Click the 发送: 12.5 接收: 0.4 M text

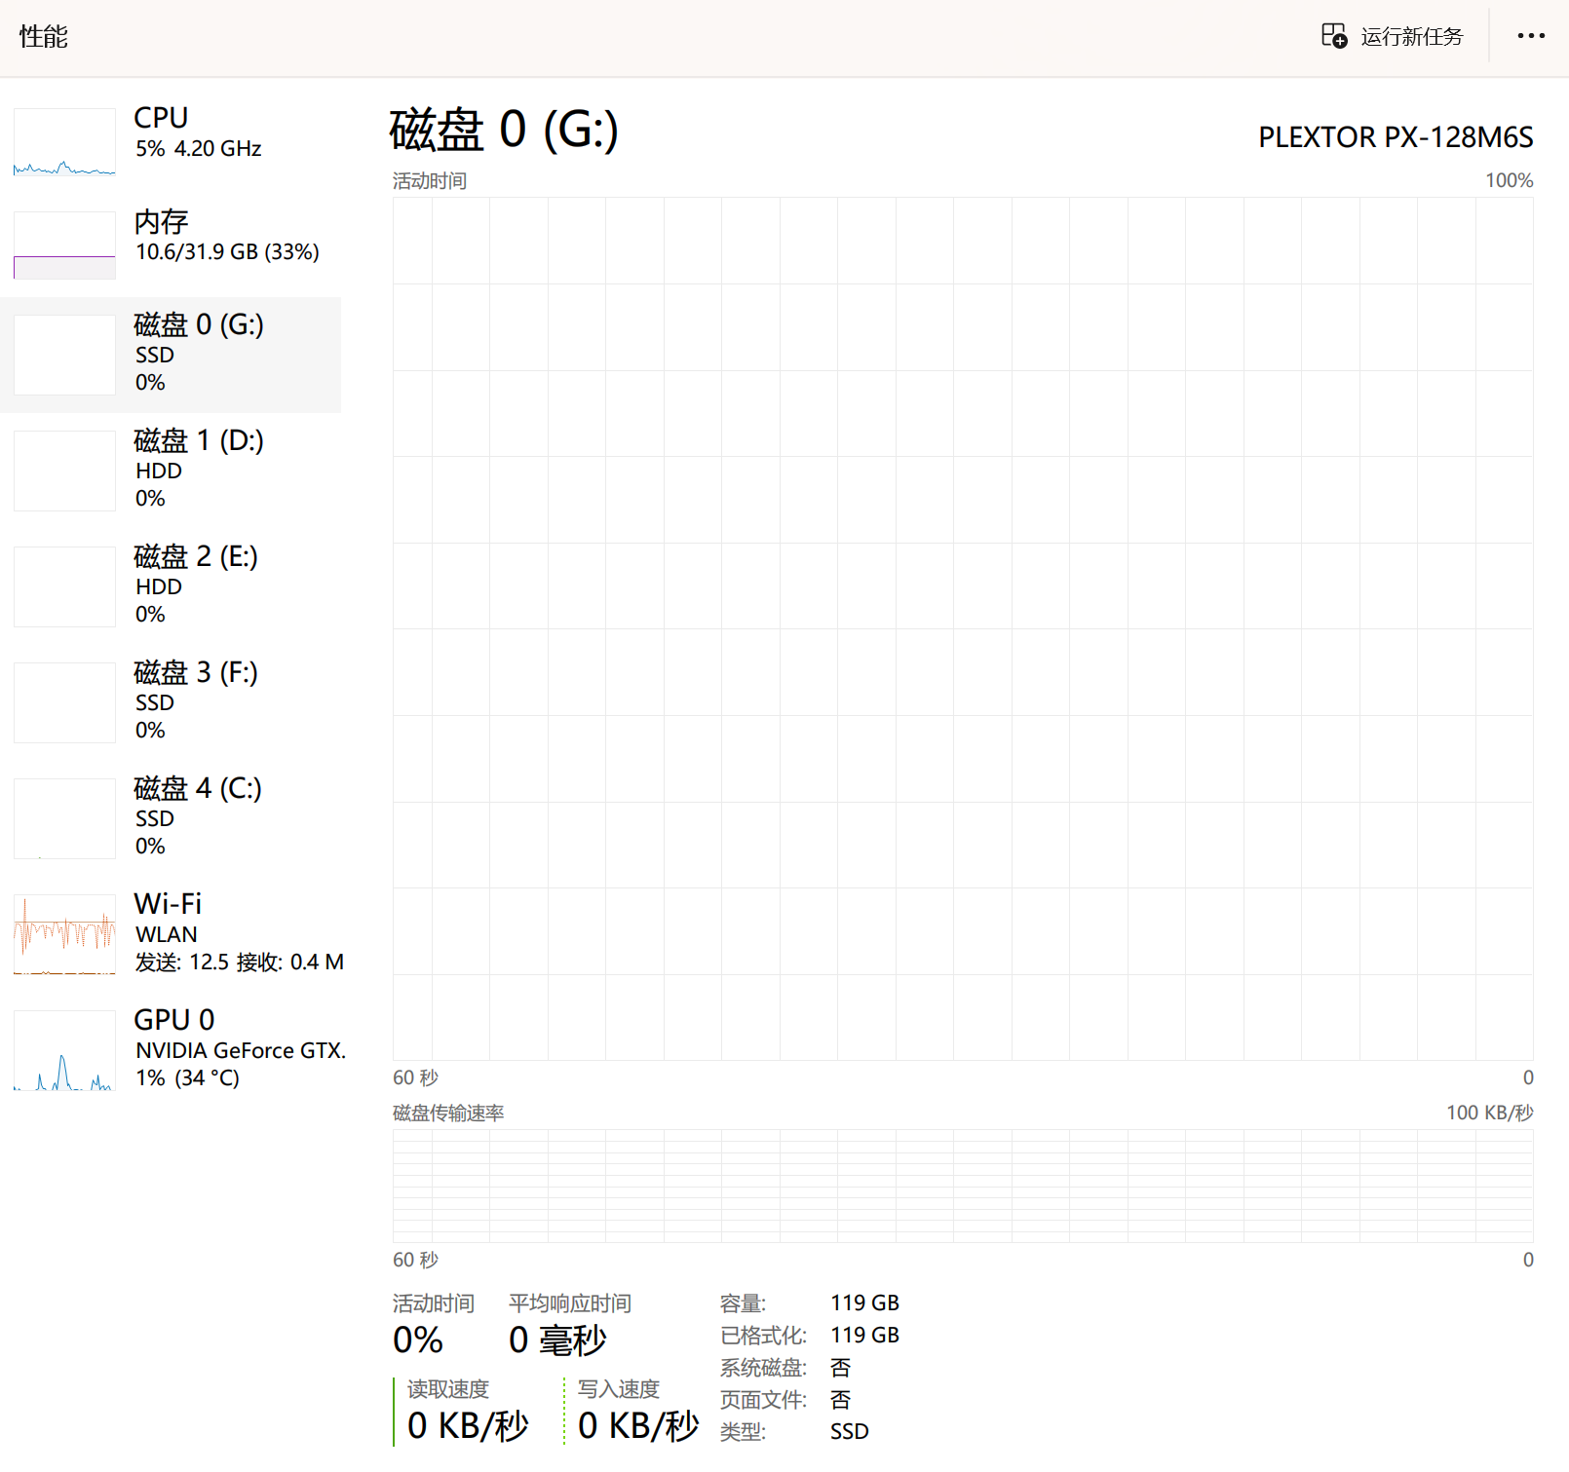[x=240, y=962]
